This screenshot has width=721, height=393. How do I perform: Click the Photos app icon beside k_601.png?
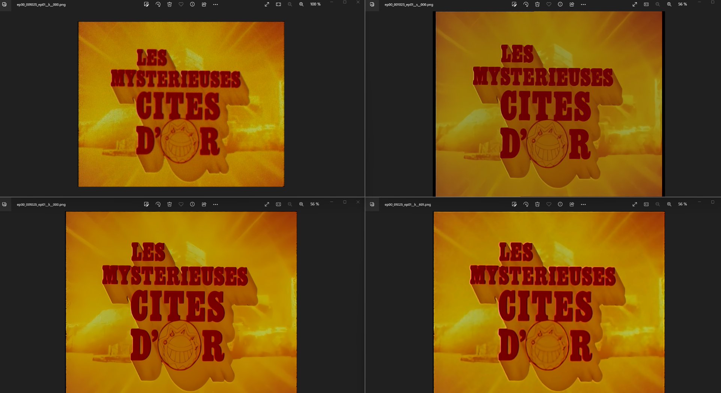pos(372,204)
